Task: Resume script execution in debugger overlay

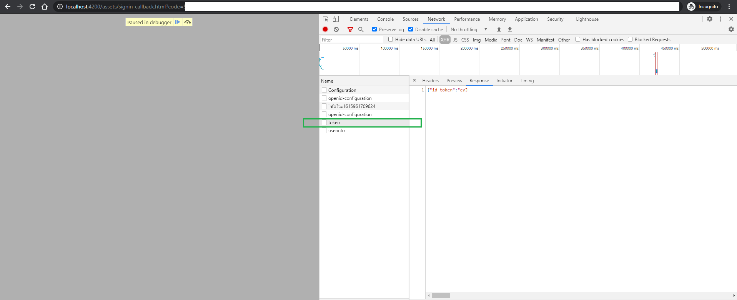Action: 178,22
